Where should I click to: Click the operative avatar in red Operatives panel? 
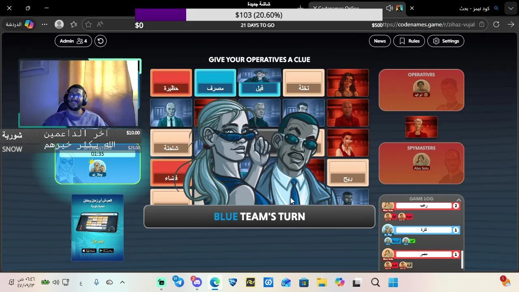pyautogui.click(x=421, y=87)
